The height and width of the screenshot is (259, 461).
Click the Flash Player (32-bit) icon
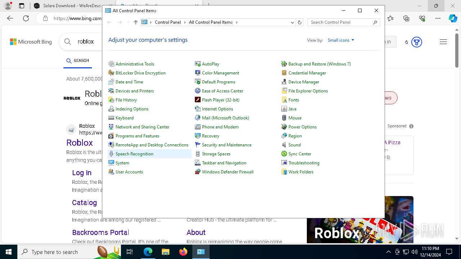198,100
